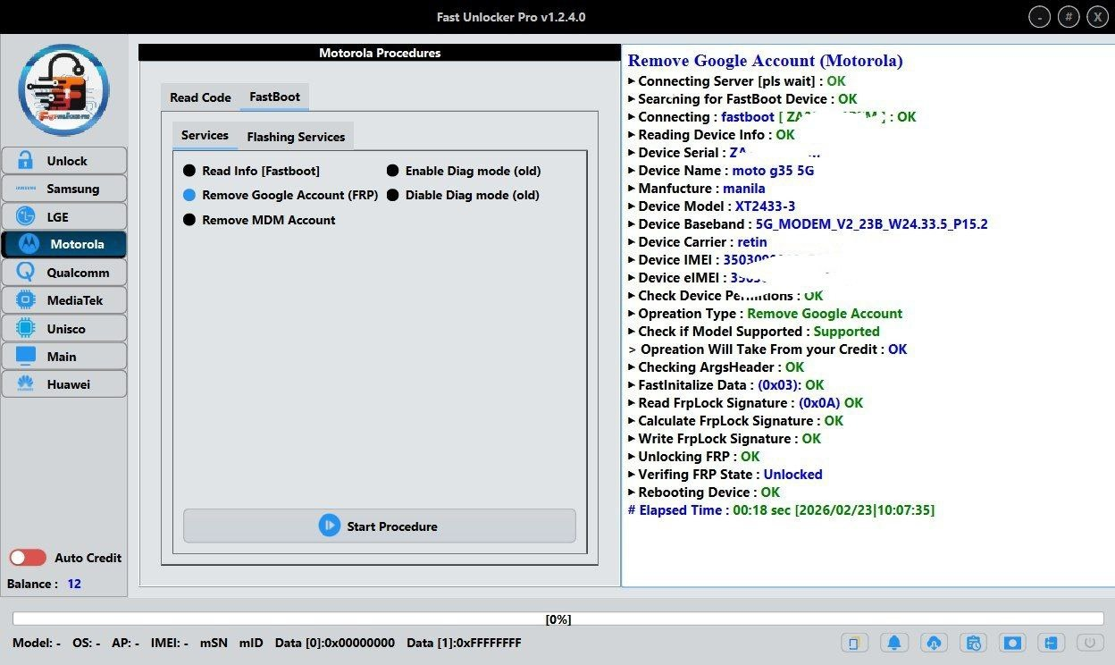Click the power icon in status bar
The width and height of the screenshot is (1115, 665).
[x=1089, y=643]
